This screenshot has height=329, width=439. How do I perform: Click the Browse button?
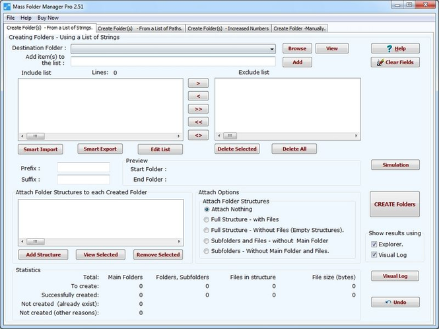[297, 48]
